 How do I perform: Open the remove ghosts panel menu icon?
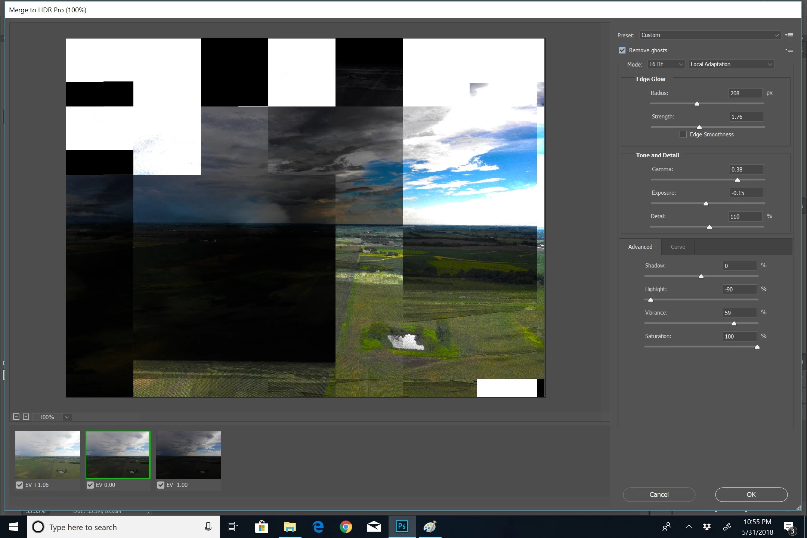pos(789,50)
